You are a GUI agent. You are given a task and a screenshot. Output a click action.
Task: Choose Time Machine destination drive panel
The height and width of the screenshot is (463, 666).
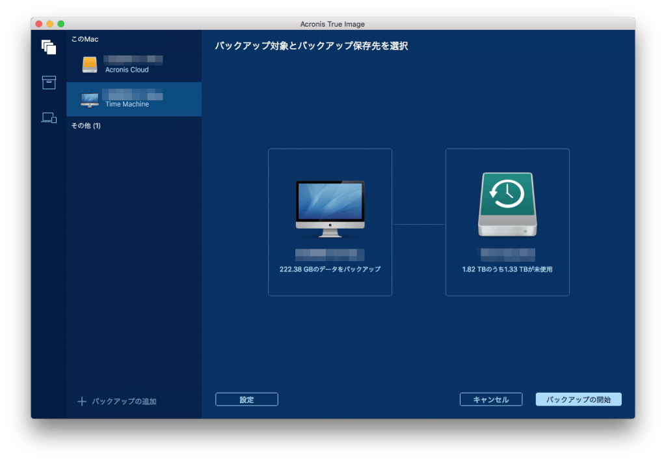(x=507, y=222)
